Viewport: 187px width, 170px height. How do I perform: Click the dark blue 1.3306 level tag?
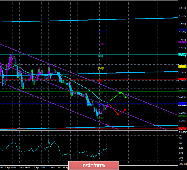tap(182, 30)
